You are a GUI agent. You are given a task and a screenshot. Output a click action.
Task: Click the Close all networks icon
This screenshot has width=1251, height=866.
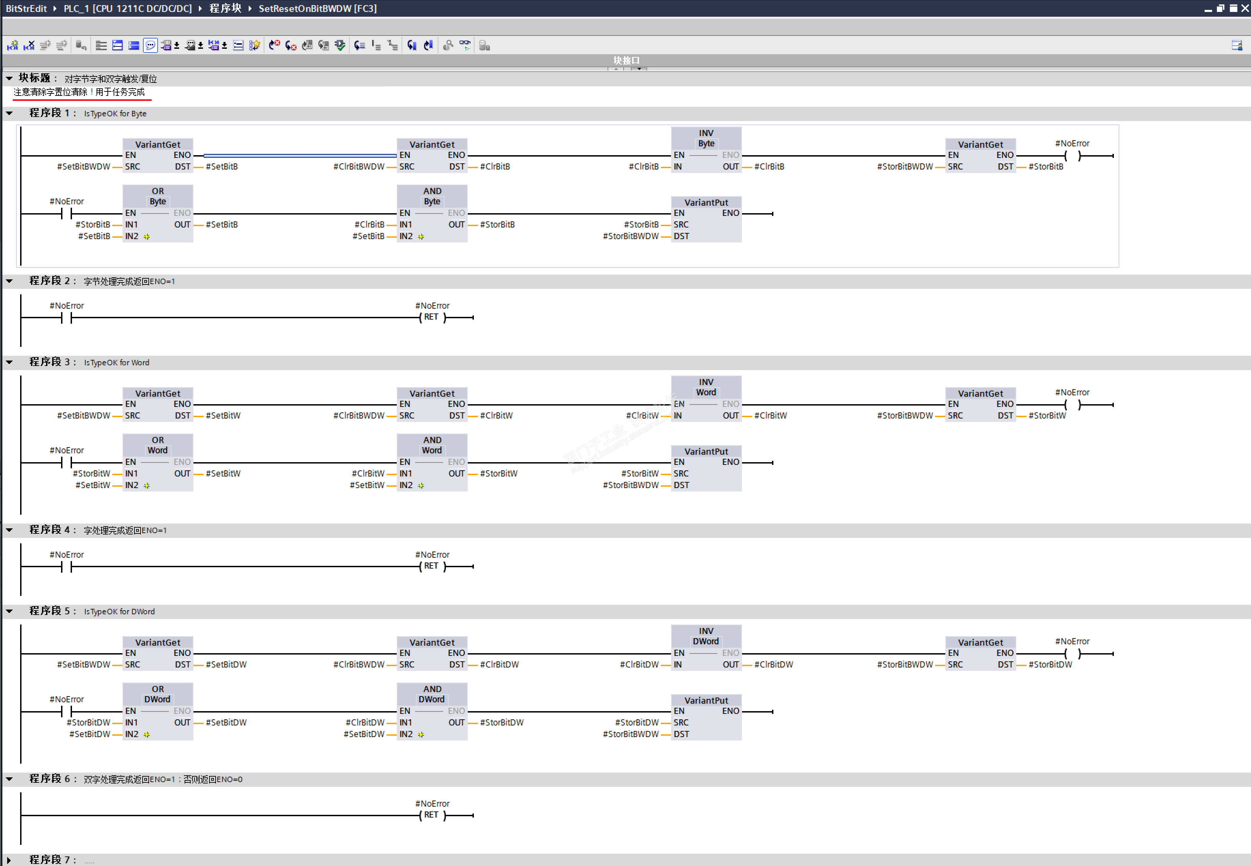point(133,46)
